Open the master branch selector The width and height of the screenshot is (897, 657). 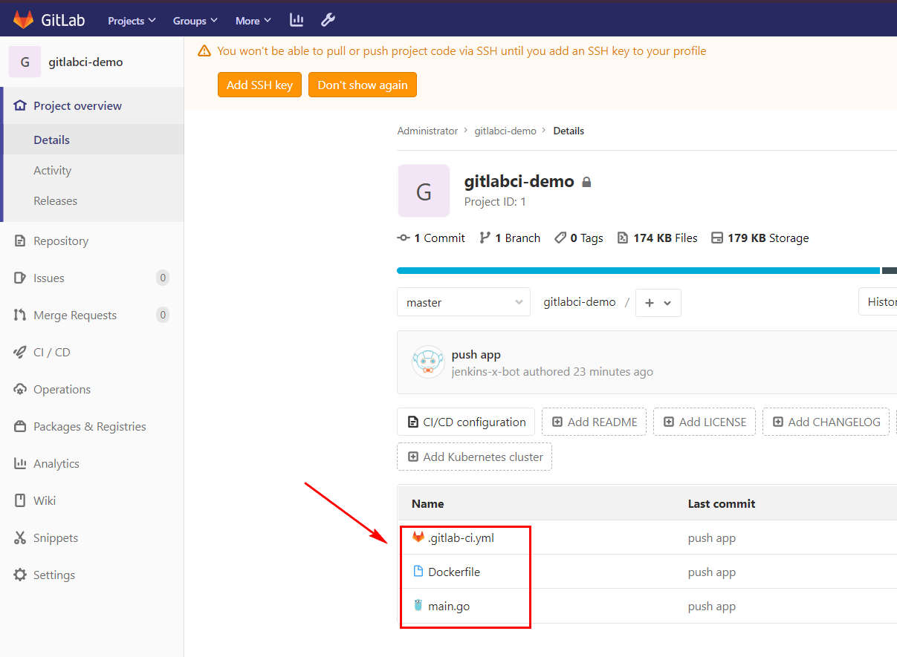[x=464, y=302]
